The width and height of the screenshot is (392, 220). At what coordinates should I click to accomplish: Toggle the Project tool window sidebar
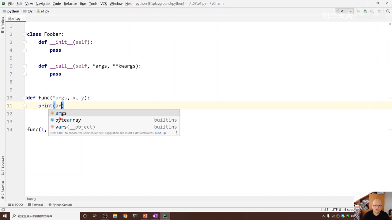tap(3, 25)
